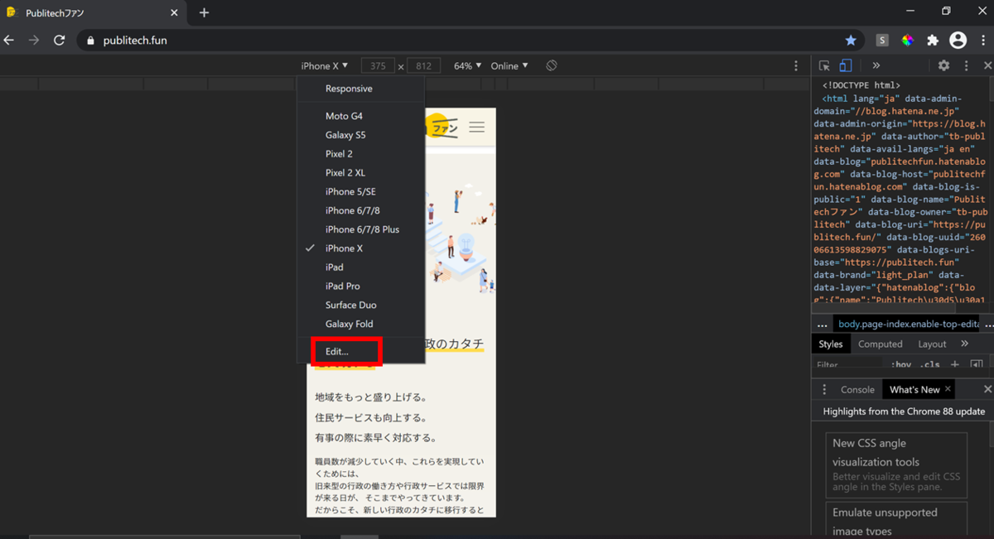Select iPad Pro device
Viewport: 994px width, 539px height.
coord(361,286)
